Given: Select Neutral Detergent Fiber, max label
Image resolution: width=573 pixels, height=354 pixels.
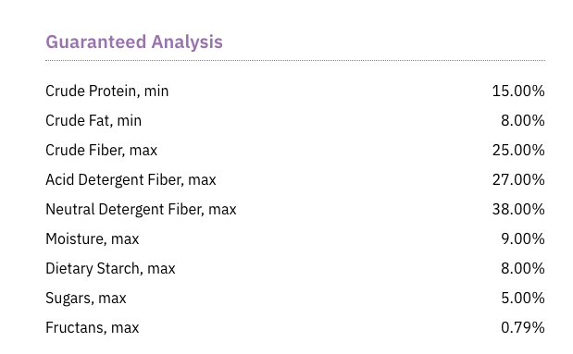Looking at the screenshot, I should [x=141, y=209].
